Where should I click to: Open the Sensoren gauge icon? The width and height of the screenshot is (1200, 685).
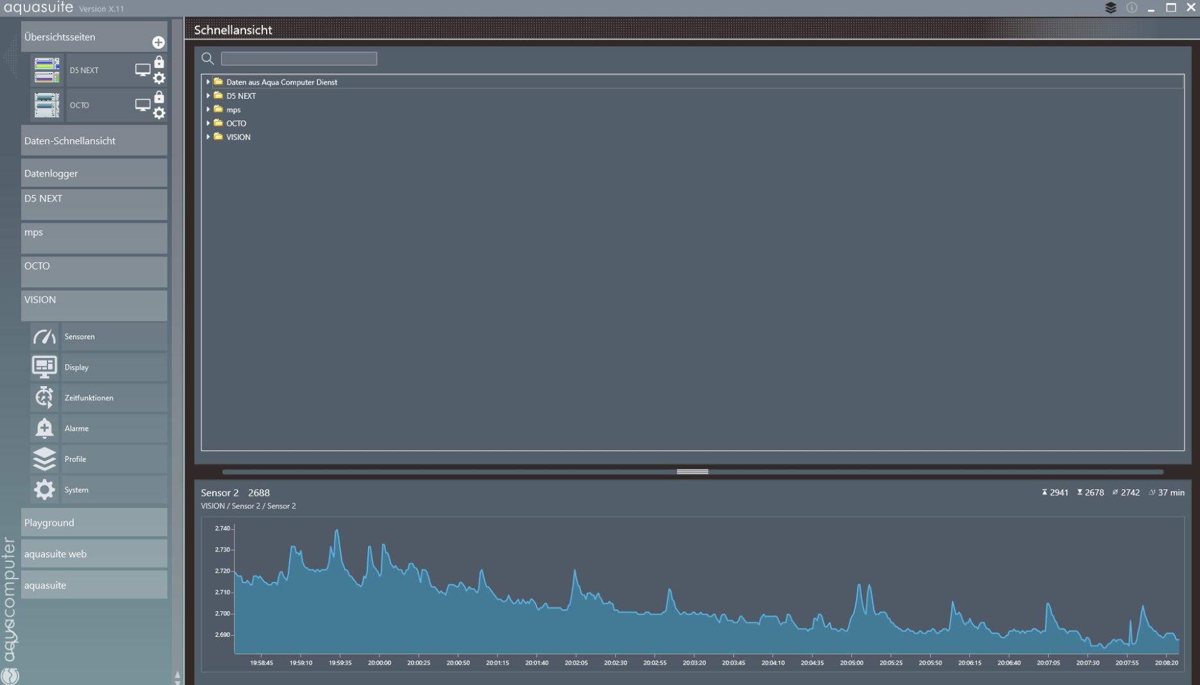[44, 337]
